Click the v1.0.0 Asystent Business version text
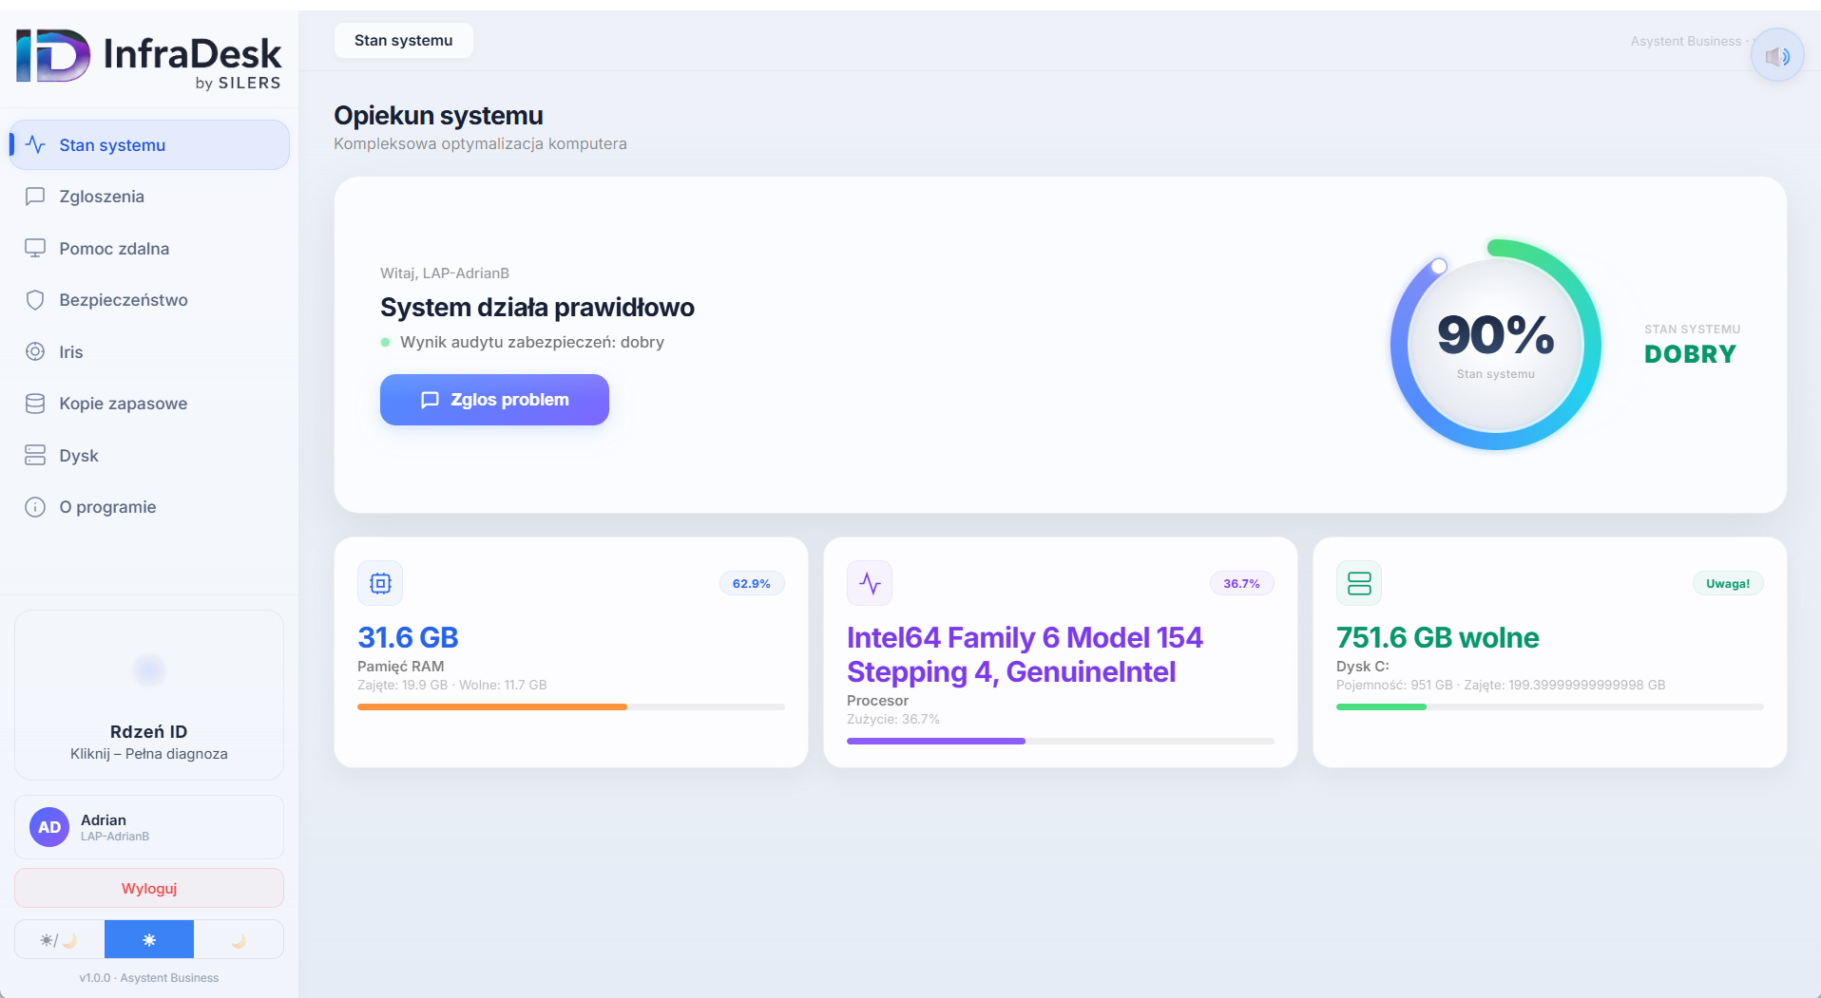Screen dimensions: 1821x998 pyautogui.click(x=149, y=978)
